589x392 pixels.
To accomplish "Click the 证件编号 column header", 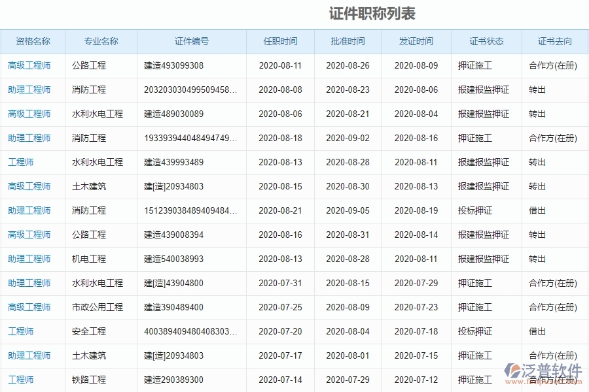I will pos(190,41).
